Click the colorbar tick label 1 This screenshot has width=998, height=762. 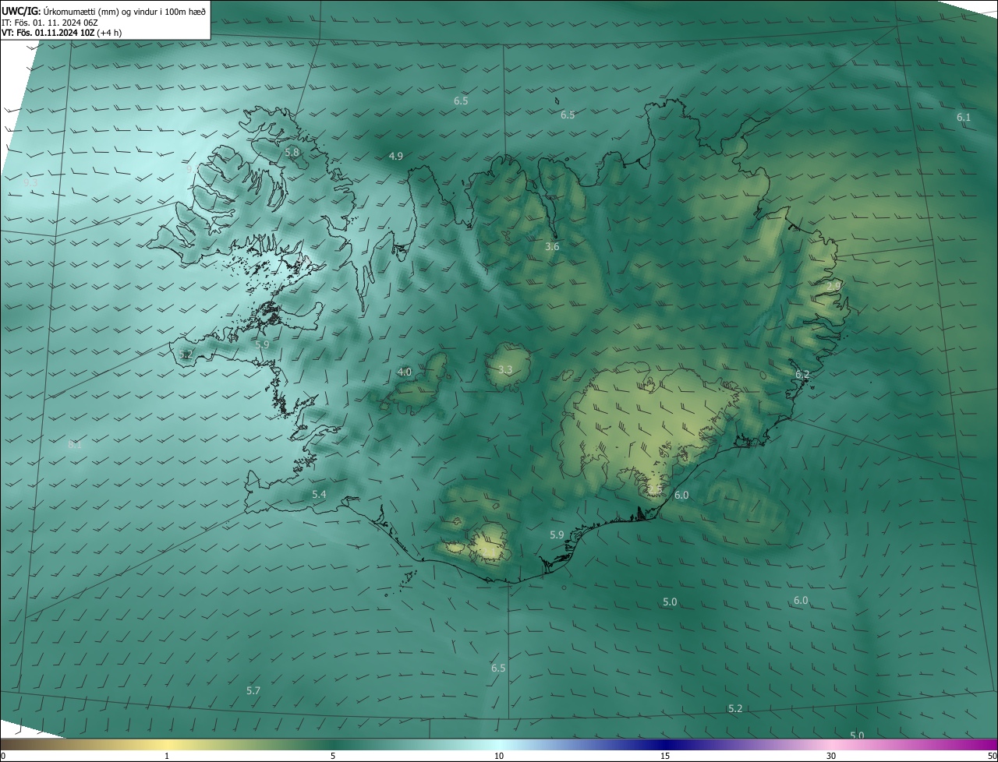(168, 756)
